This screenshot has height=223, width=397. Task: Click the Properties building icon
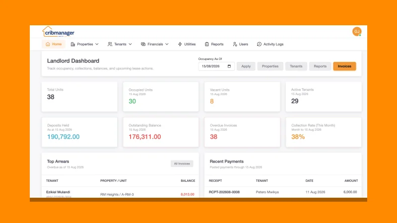[x=73, y=44]
